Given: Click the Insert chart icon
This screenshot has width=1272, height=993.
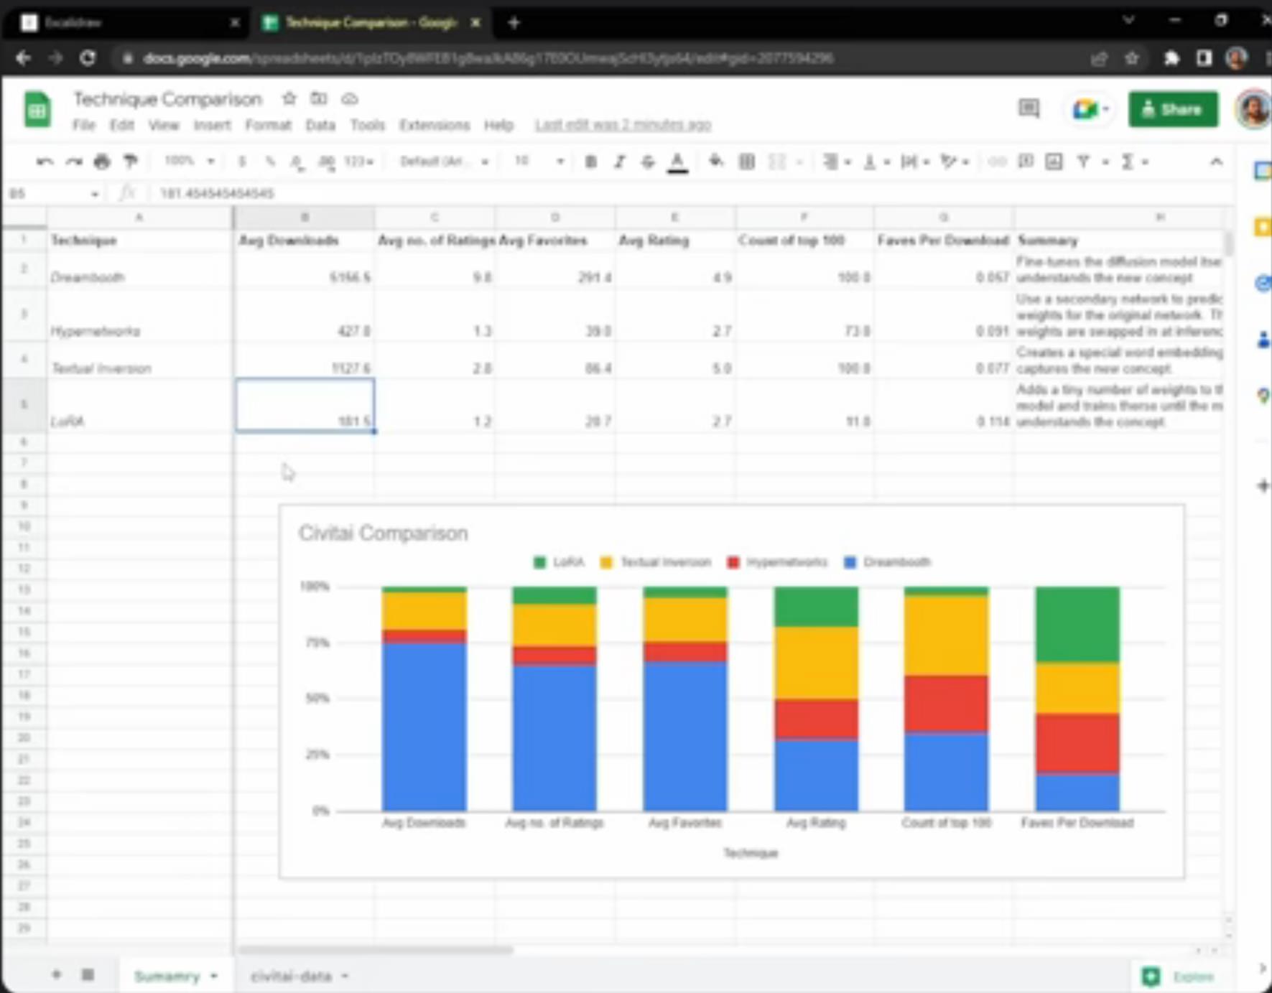Looking at the screenshot, I should (x=1054, y=162).
